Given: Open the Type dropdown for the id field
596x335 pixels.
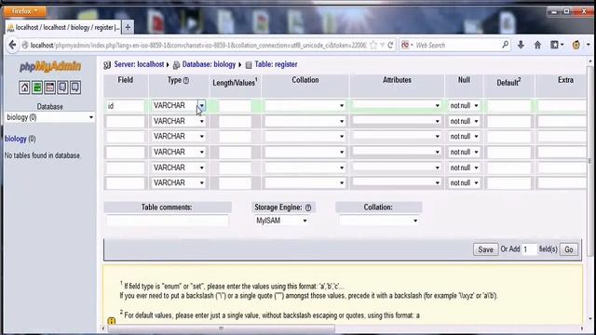Looking at the screenshot, I should (x=201, y=105).
